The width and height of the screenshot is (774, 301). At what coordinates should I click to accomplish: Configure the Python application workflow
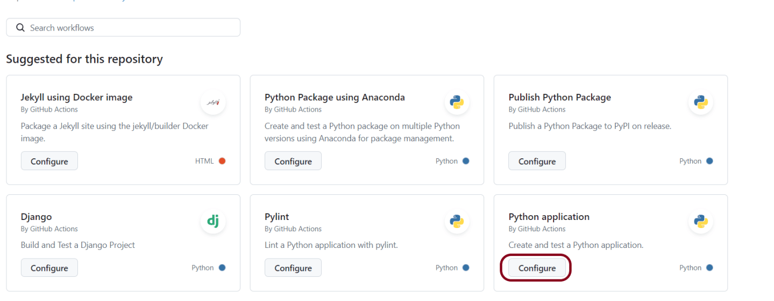(x=537, y=268)
